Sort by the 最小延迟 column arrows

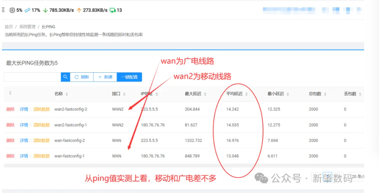287,94
